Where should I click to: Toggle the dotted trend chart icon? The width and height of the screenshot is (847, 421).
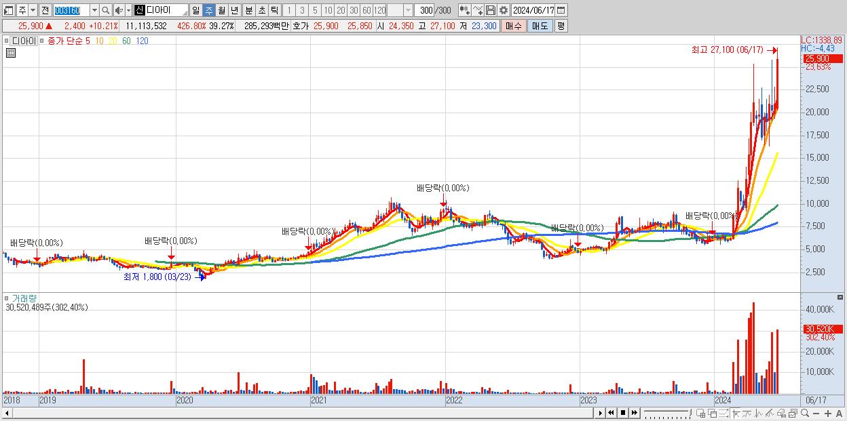pos(724,414)
